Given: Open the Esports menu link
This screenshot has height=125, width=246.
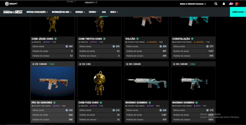Looking at the screenshot, I should coord(93,12).
